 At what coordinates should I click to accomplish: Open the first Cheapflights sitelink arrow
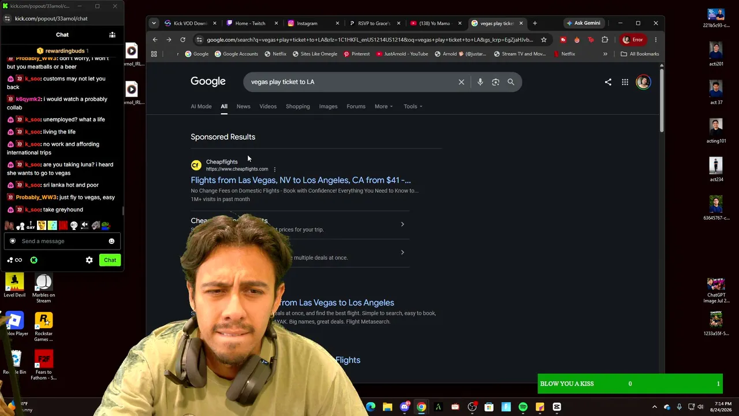coord(402,224)
